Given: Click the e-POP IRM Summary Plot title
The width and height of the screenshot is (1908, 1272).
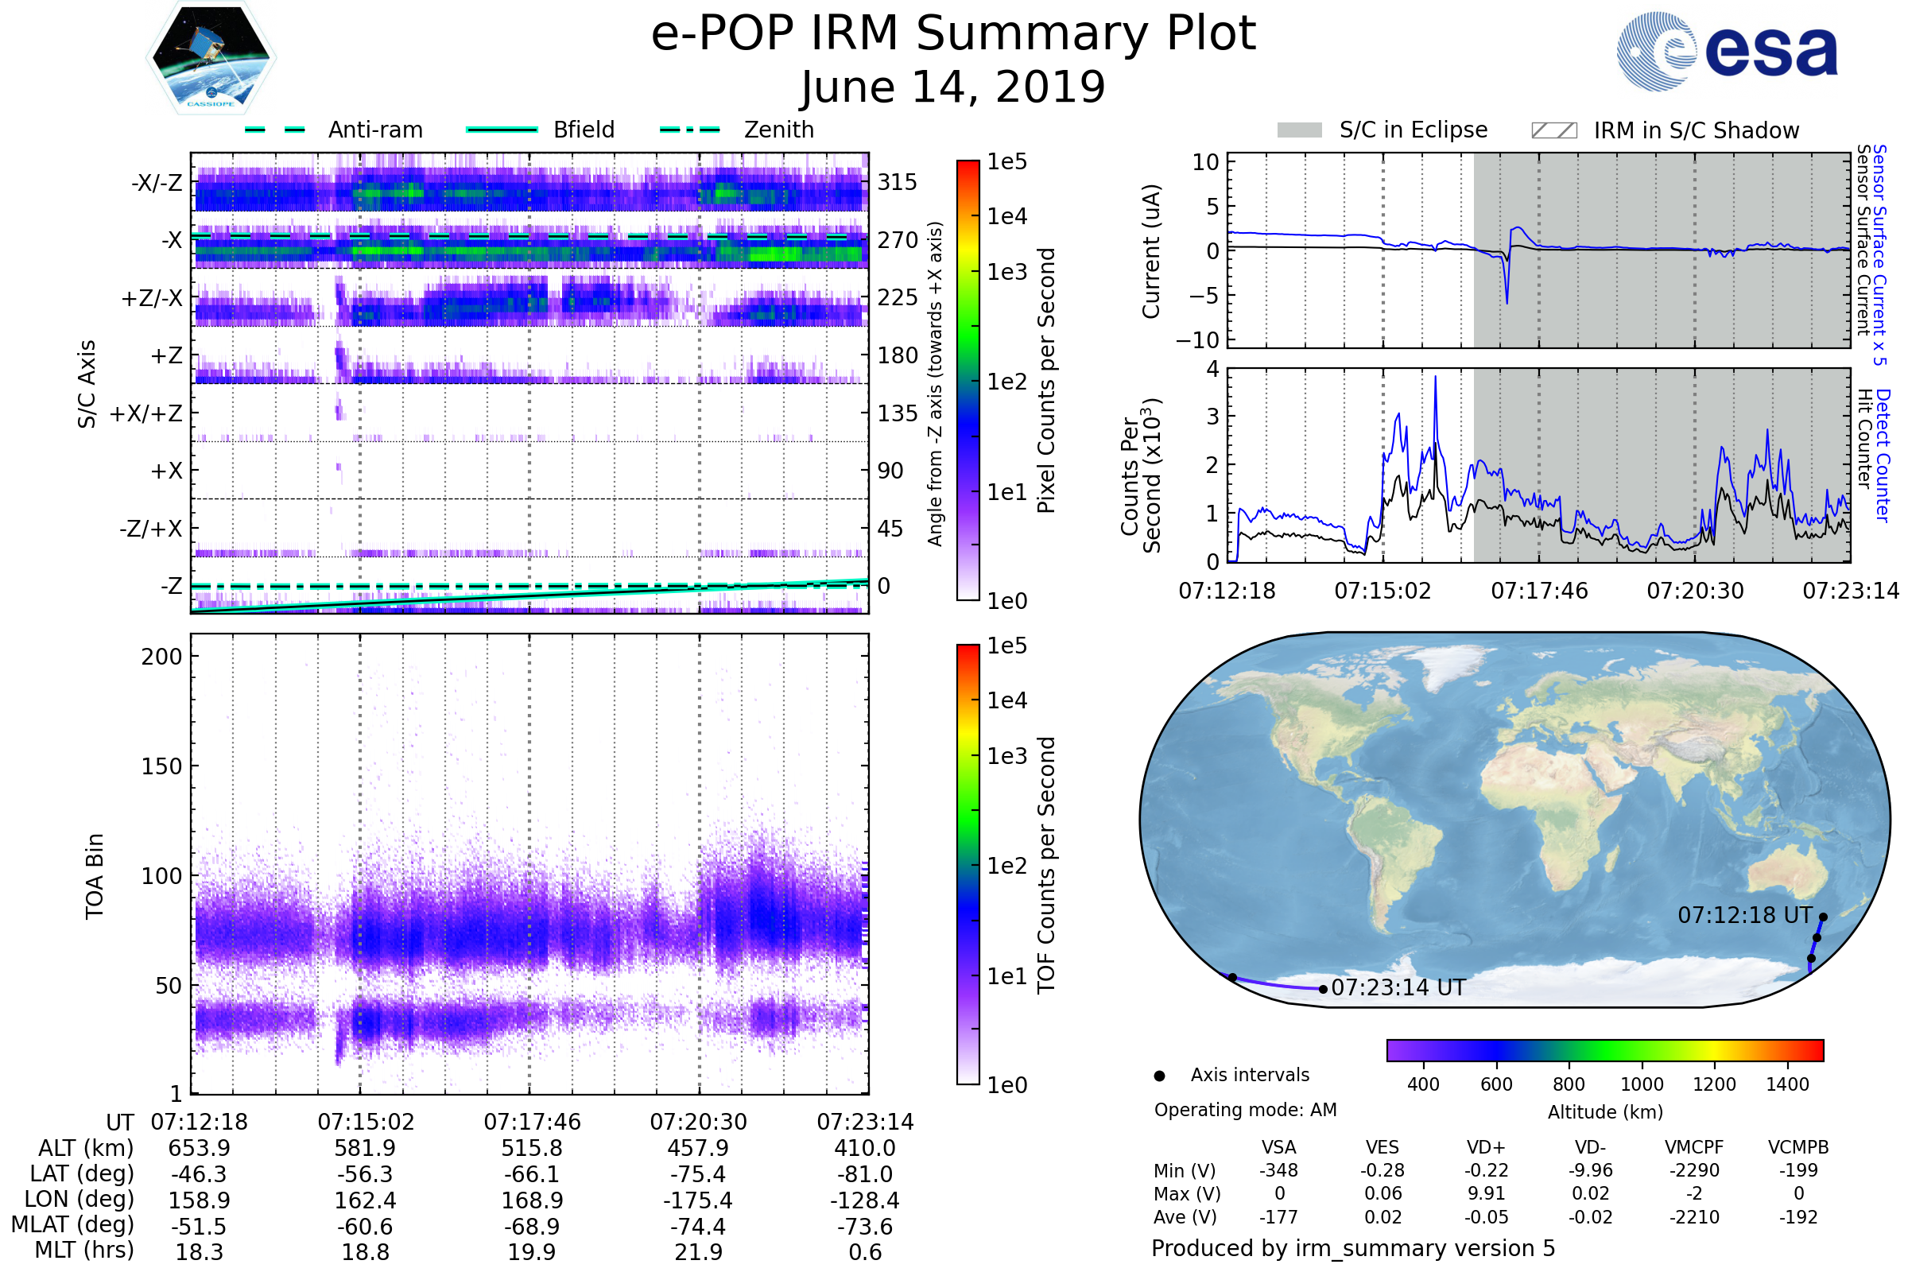Looking at the screenshot, I should [953, 34].
